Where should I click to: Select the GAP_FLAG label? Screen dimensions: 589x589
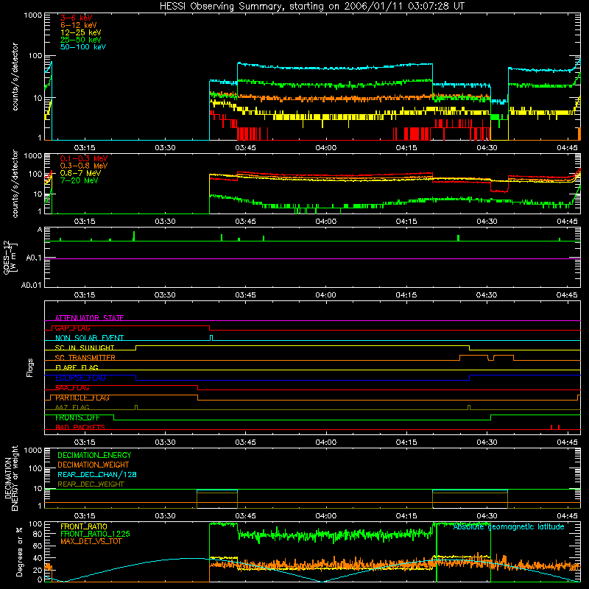pyautogui.click(x=72, y=328)
